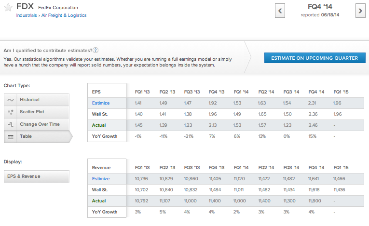Click EPS YoY Growth value 15%
The height and width of the screenshot is (226, 369).
(313, 136)
